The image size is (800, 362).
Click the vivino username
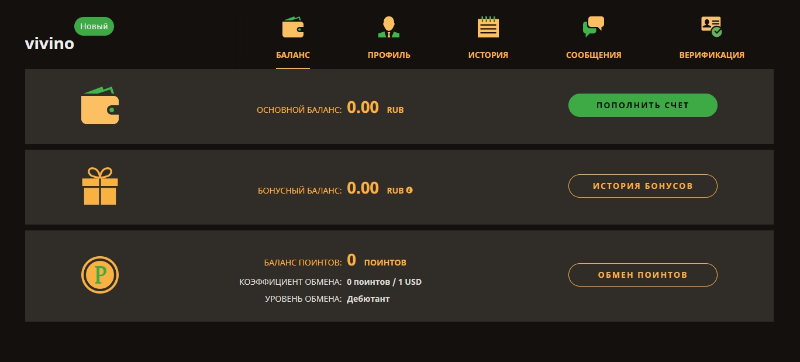tap(50, 44)
